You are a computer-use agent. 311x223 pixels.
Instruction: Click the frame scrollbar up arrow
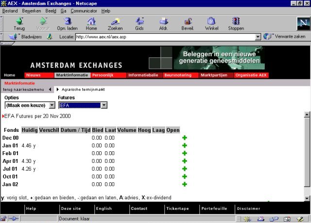307,114
